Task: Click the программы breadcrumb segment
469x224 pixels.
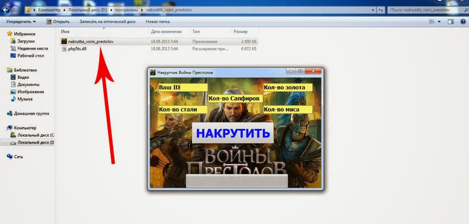Action: [126, 10]
